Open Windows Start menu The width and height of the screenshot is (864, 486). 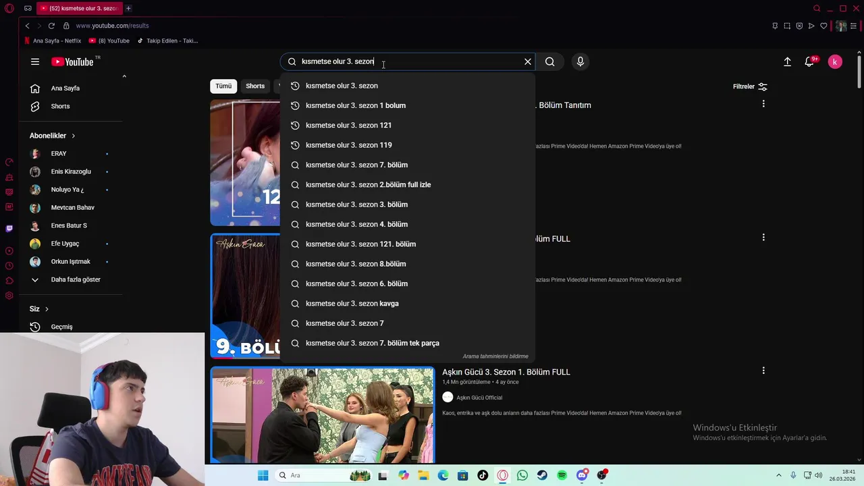pos(263,475)
